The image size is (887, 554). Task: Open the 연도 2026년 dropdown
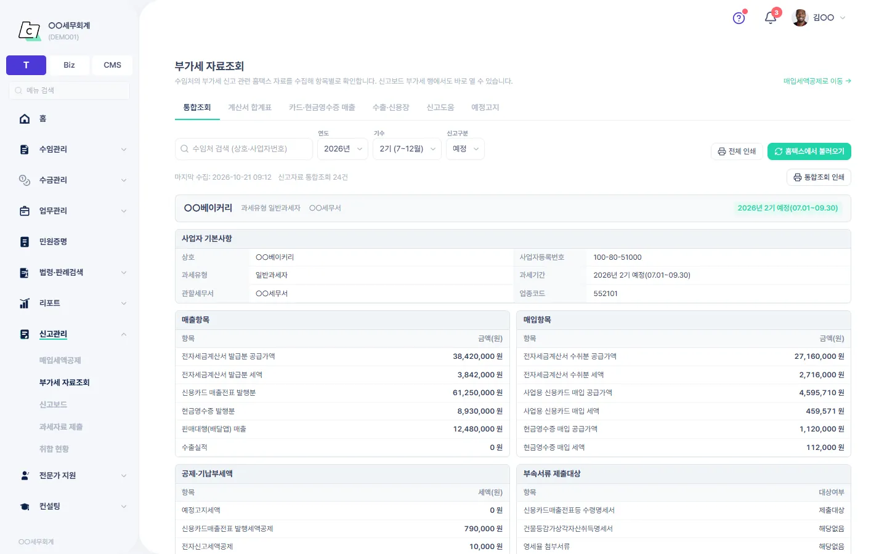343,149
